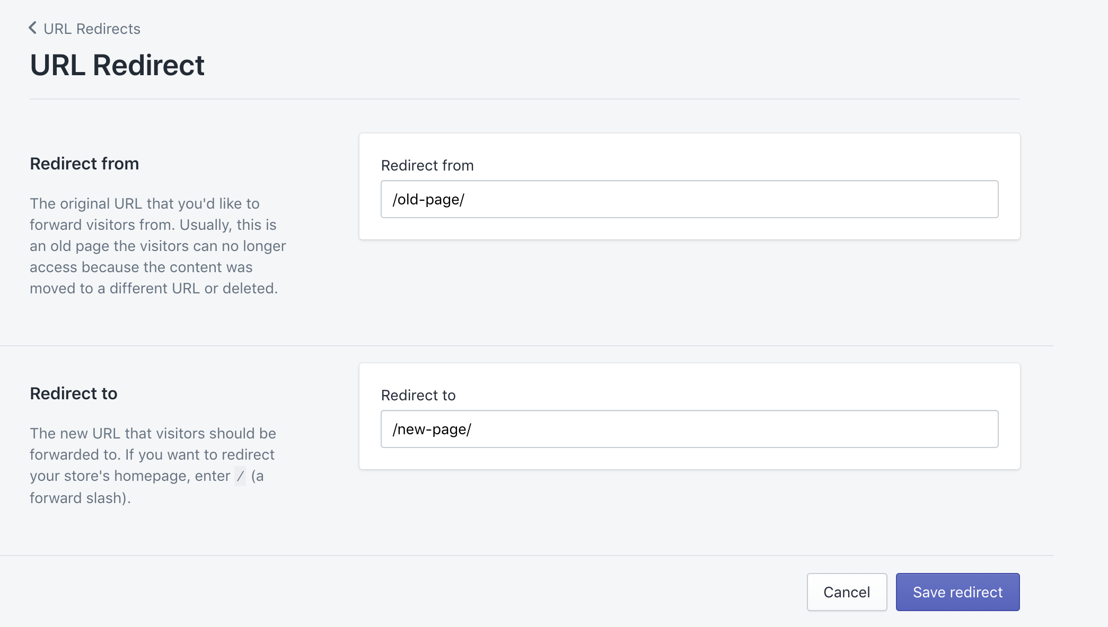Click the Redirect to field label
Screen dimensions: 1108x627
418,395
